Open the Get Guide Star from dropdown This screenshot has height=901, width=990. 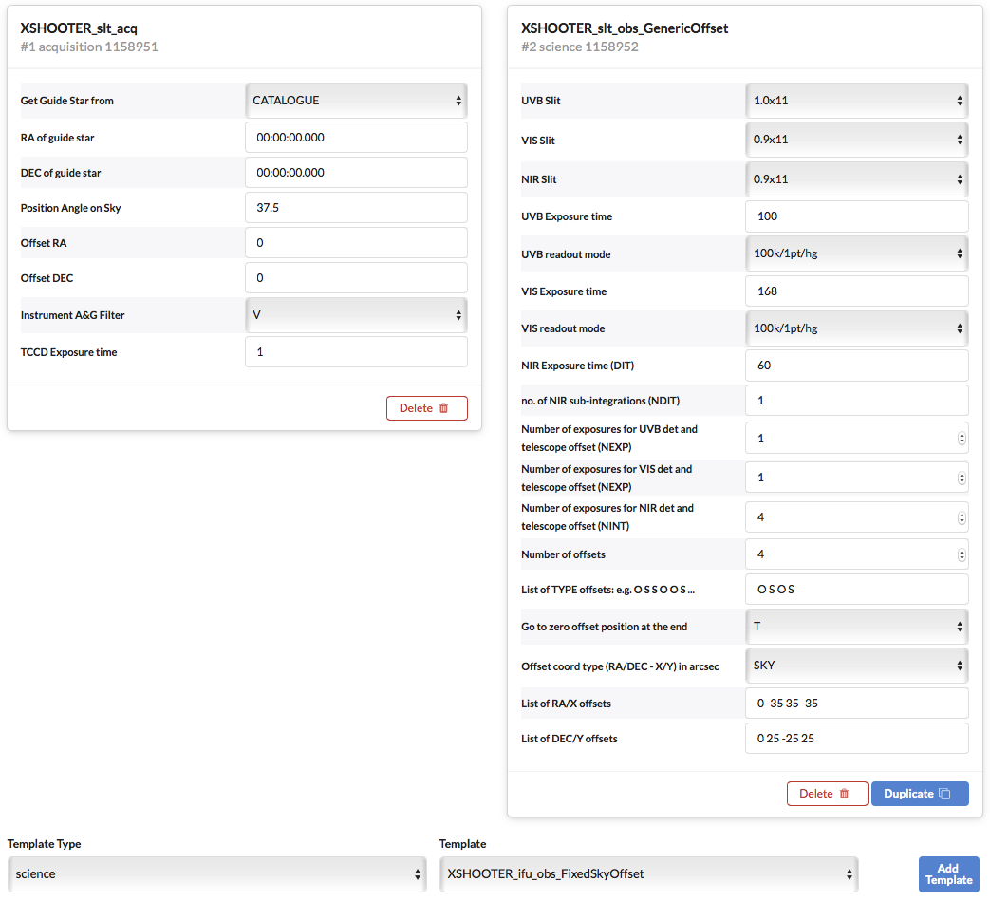(x=356, y=101)
